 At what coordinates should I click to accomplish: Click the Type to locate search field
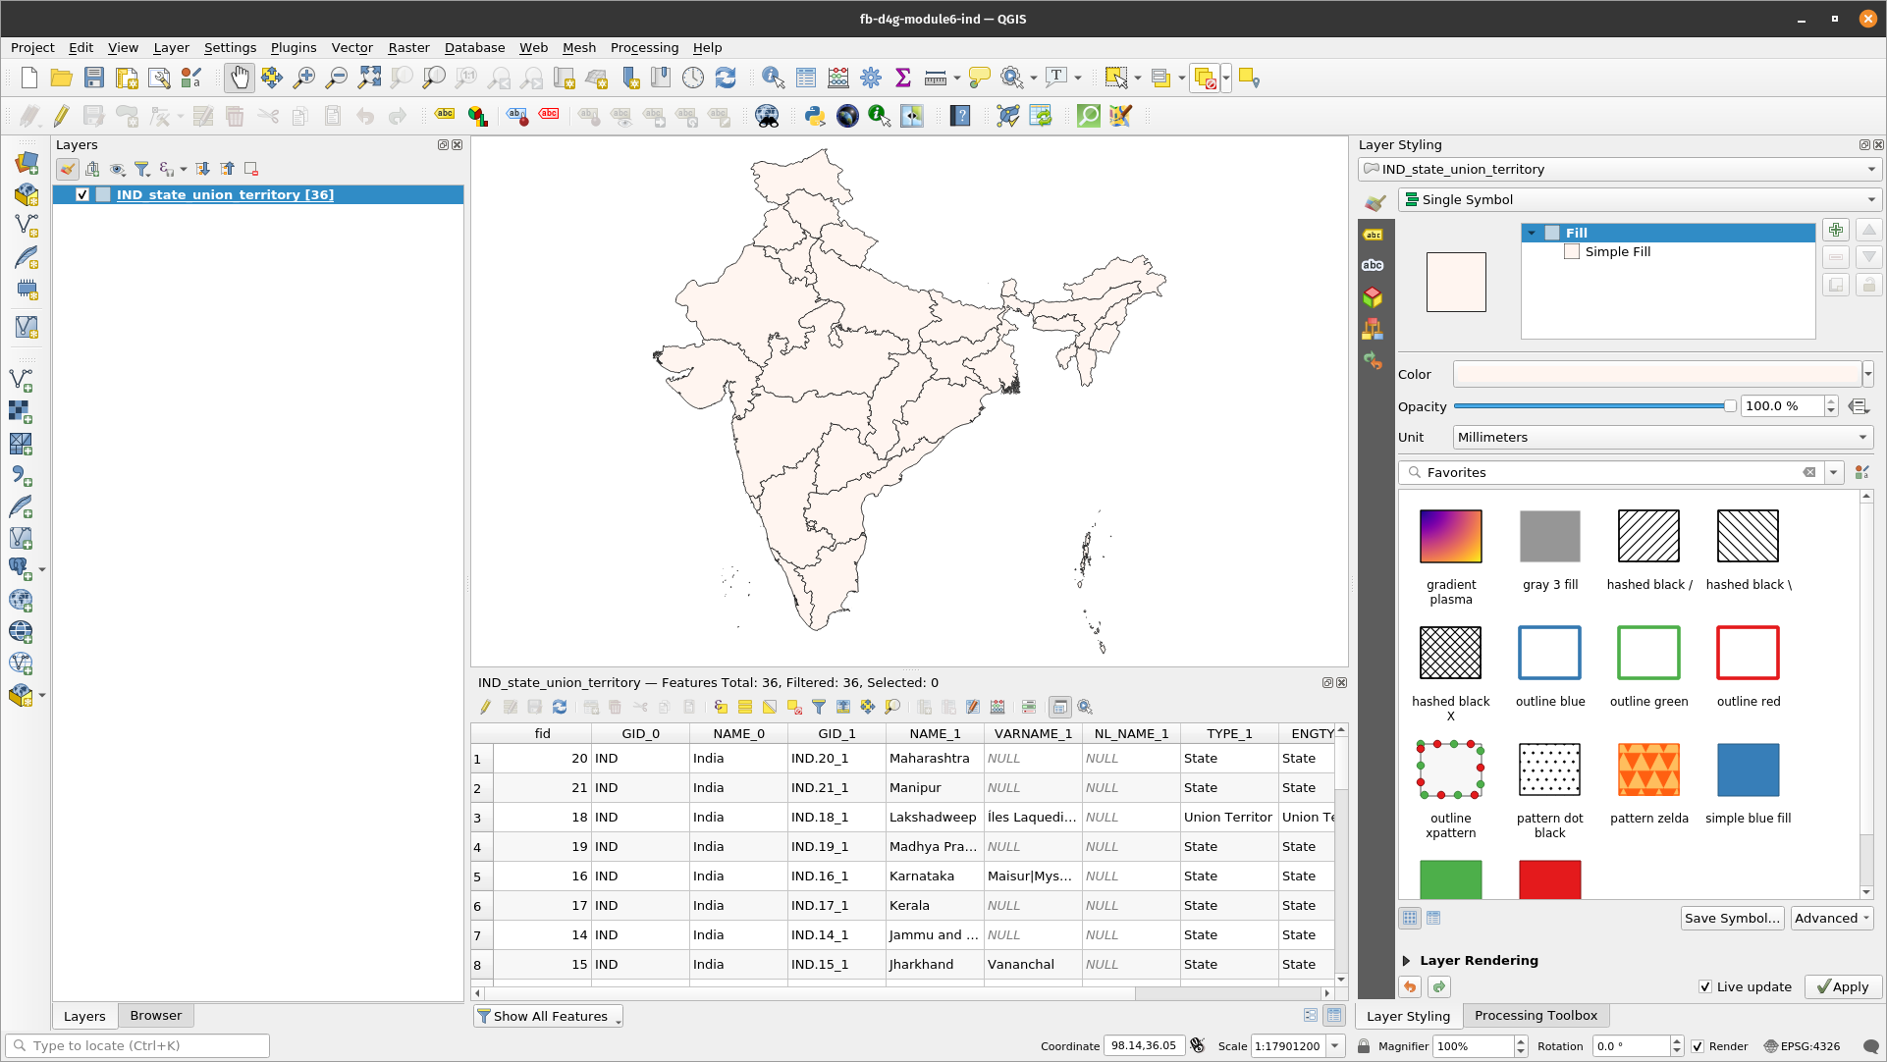(137, 1046)
